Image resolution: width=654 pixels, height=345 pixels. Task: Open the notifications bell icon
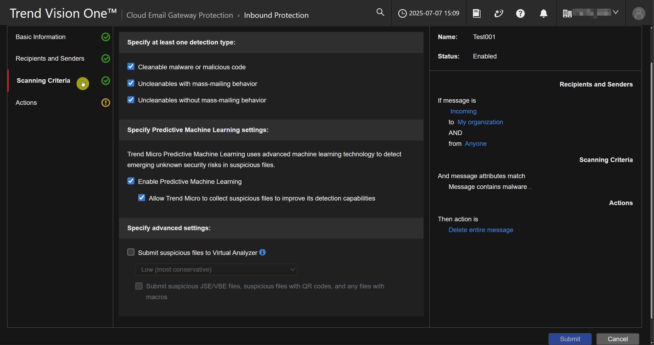pyautogui.click(x=543, y=13)
